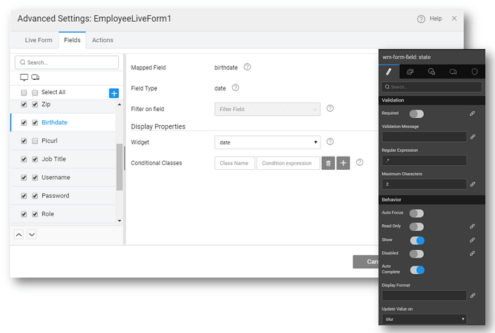Click the help icon beside Widget dropdown
495x333 pixels.
(x=330, y=142)
